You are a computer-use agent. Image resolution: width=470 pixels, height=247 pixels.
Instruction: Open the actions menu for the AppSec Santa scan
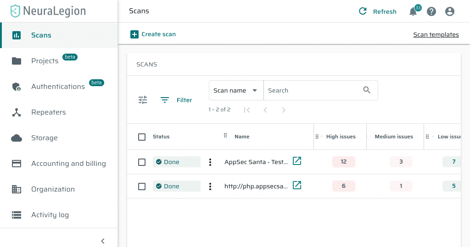tap(210, 162)
